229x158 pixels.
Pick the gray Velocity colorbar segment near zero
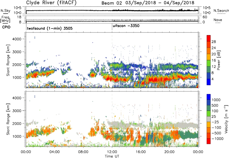(x=209, y=119)
